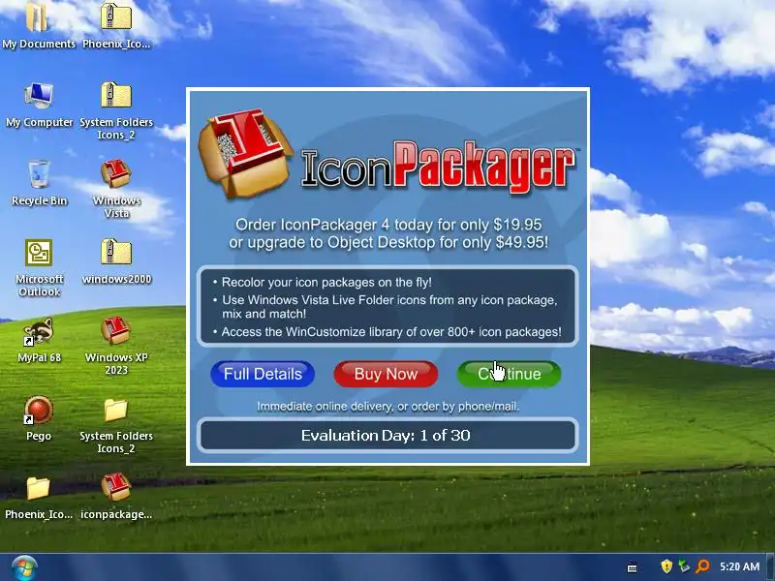
Task: Click the 5:20 AM taskbar clock
Action: (739, 566)
